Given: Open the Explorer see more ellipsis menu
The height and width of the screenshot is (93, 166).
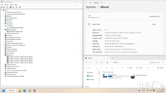Looking at the screenshot, I should pyautogui.click(x=148, y=68).
